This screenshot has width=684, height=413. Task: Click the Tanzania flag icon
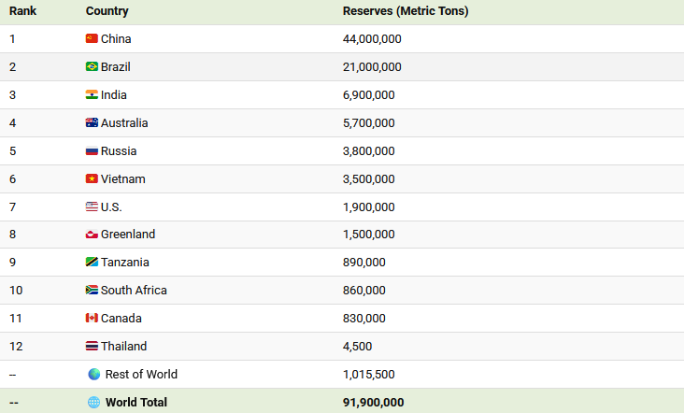click(x=92, y=263)
